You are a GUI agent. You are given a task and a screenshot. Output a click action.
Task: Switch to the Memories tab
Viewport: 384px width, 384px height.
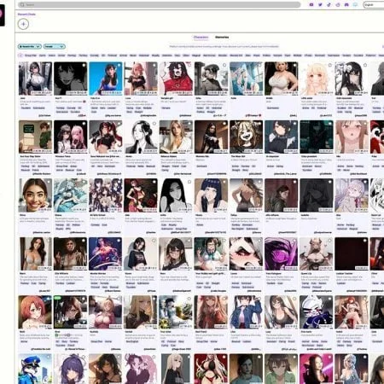tap(222, 38)
